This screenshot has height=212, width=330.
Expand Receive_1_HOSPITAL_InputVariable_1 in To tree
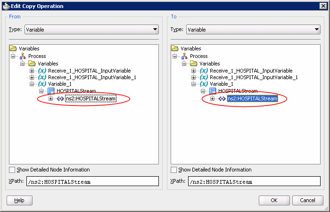[194, 77]
